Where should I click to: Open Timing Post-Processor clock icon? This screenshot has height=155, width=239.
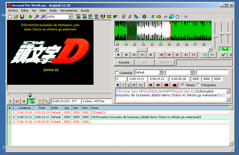177,17
